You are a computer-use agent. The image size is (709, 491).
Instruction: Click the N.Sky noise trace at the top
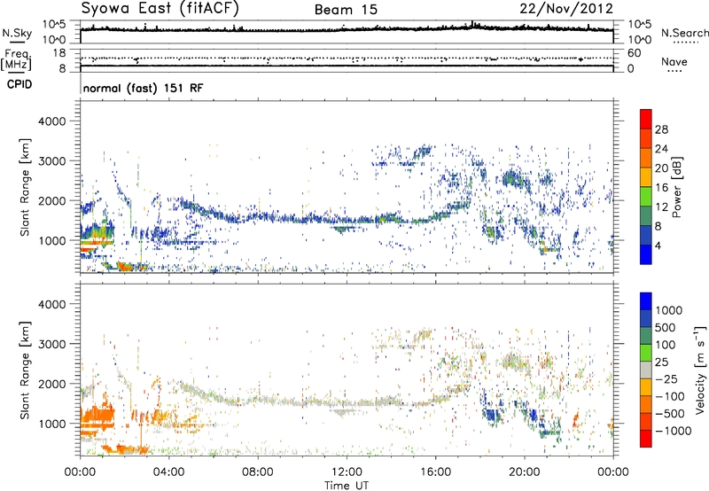coord(347,29)
